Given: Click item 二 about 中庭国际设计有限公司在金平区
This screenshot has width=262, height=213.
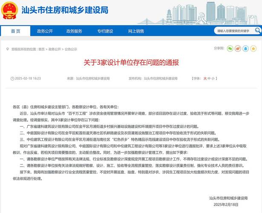Looking at the screenshot, I should pos(118,133).
